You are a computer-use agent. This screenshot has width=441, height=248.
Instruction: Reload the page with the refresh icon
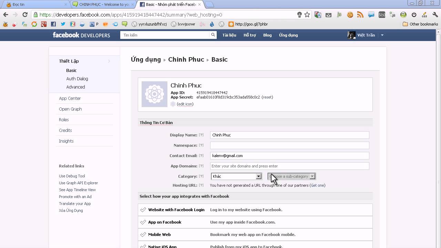pos(25,14)
